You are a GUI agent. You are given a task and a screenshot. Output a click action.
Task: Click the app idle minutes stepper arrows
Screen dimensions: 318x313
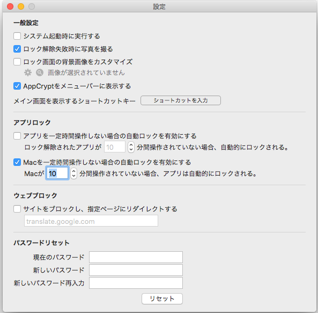coord(131,147)
